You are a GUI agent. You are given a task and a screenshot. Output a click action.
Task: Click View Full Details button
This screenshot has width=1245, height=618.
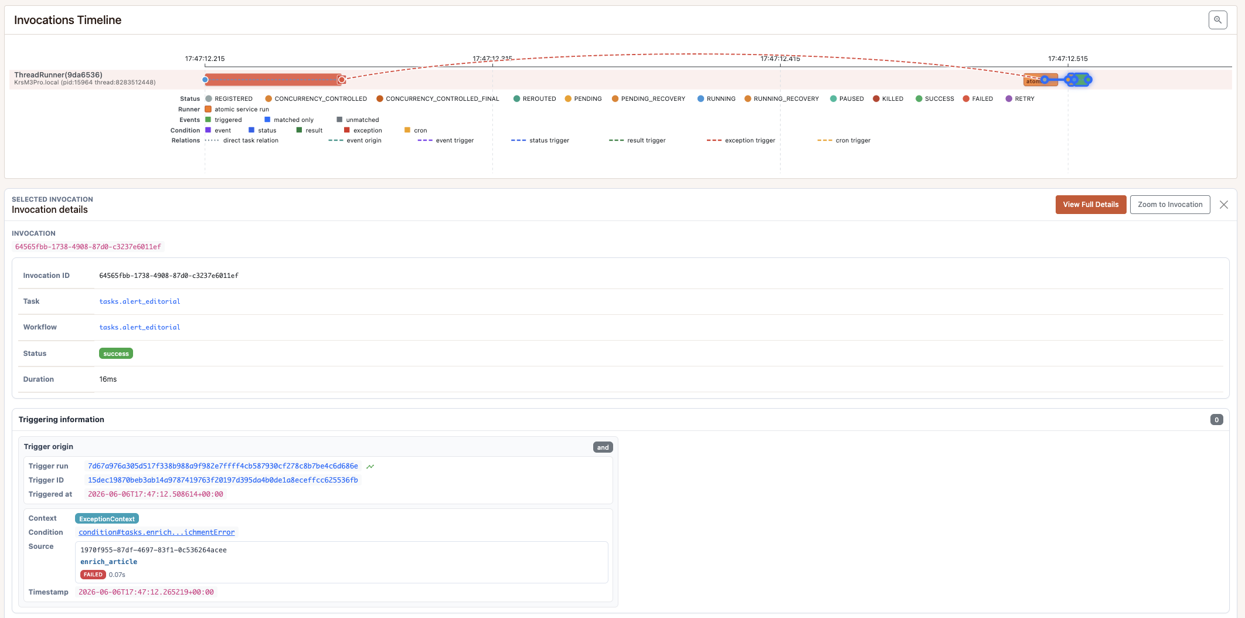pos(1091,205)
